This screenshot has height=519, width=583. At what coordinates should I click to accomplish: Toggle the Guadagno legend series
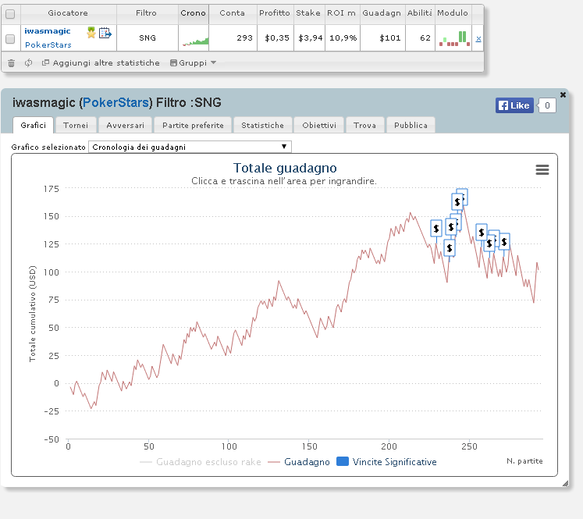[x=299, y=462]
